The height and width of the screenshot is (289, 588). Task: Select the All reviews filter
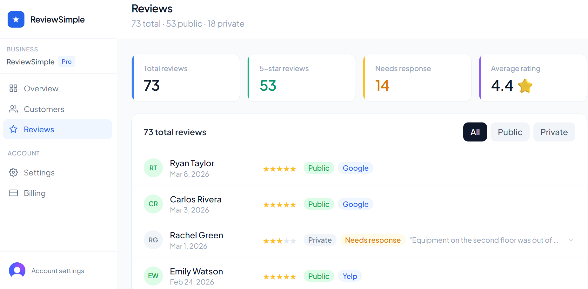(x=475, y=132)
